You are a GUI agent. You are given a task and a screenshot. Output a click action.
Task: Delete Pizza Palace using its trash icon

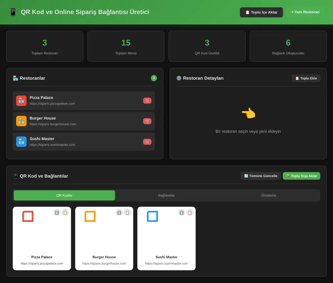pyautogui.click(x=147, y=101)
